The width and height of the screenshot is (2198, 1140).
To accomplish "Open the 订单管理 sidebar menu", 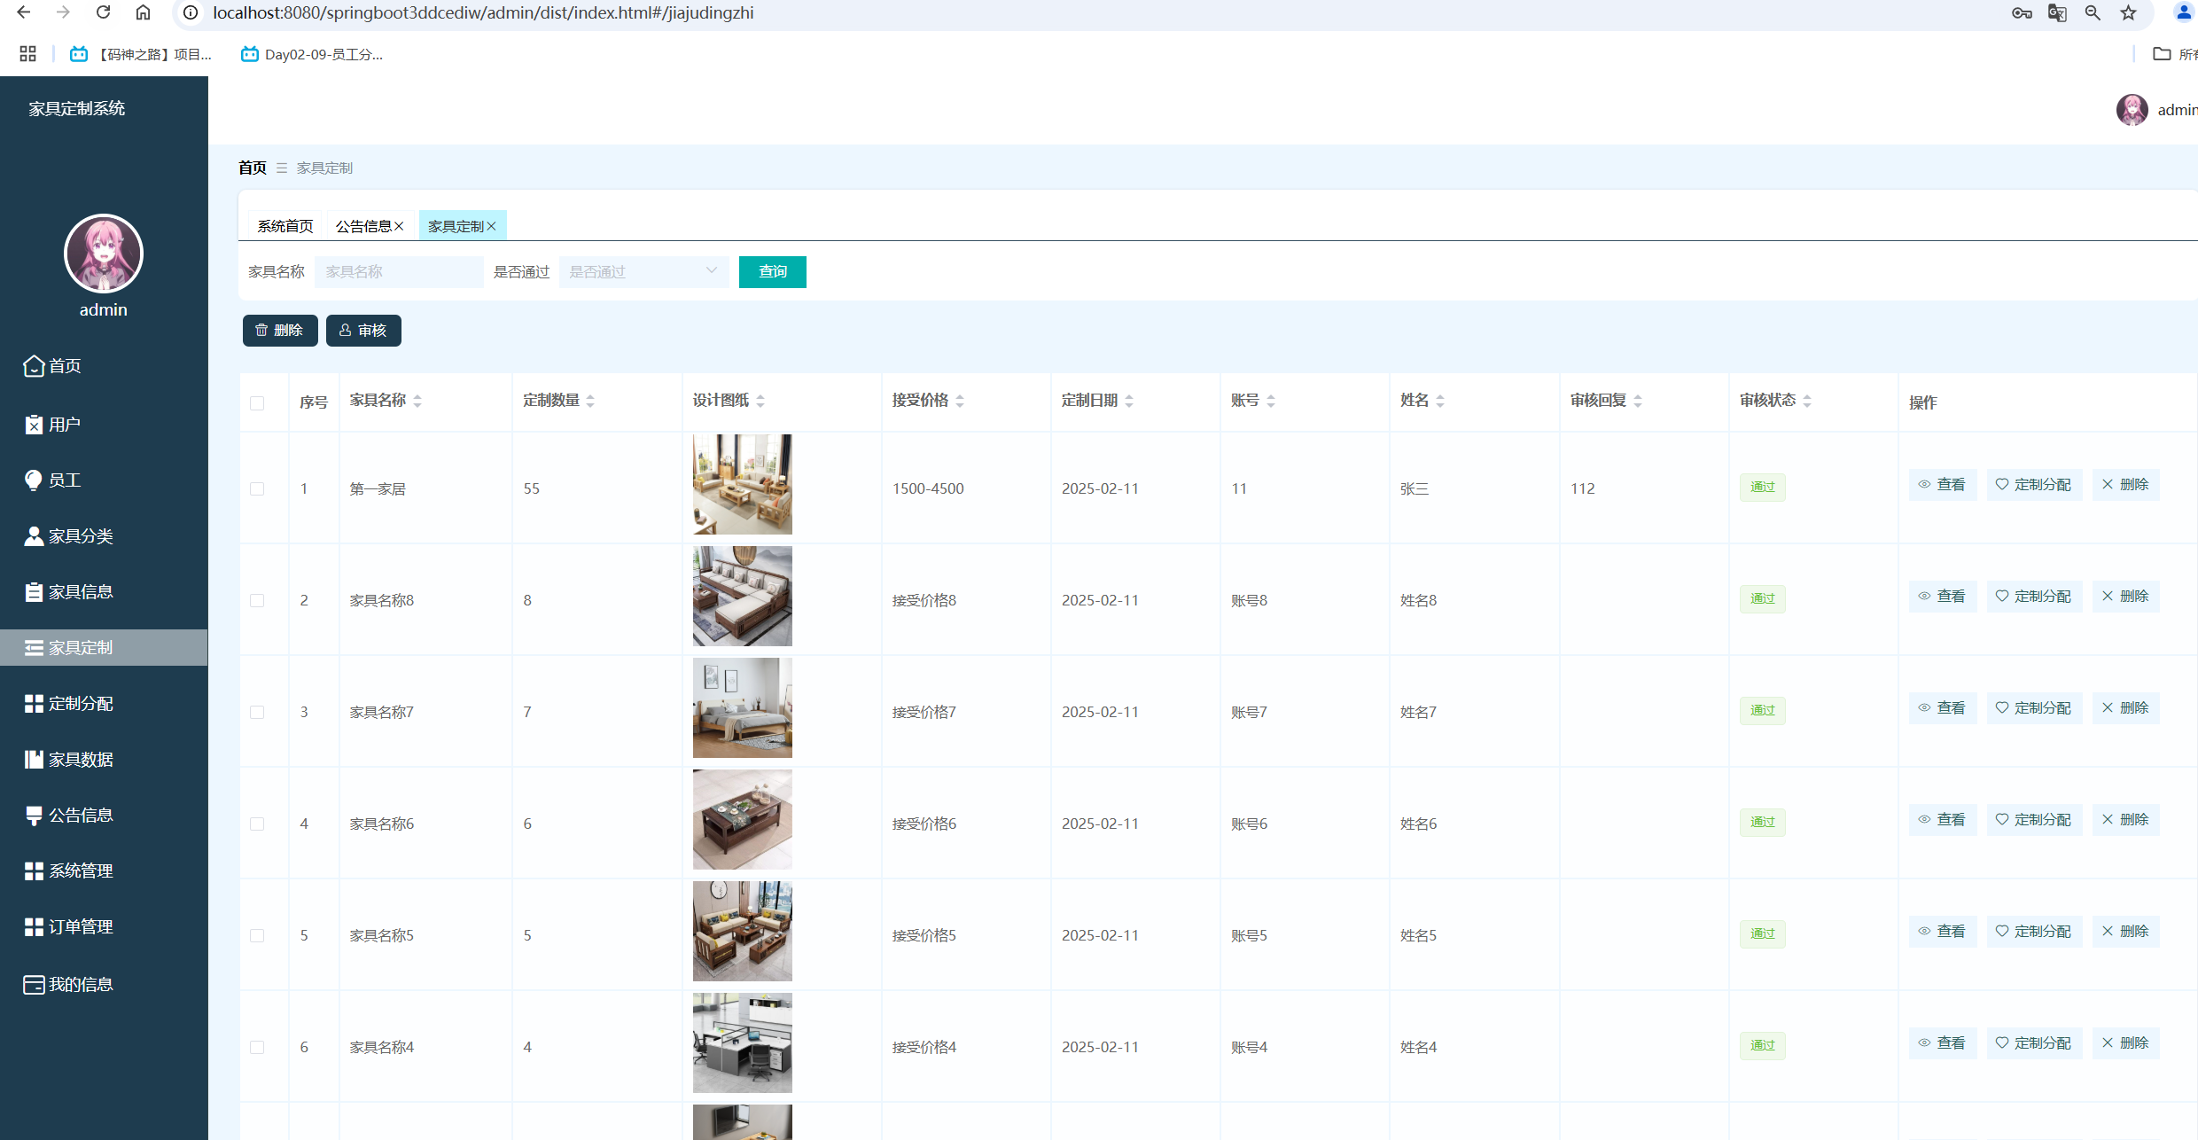I will (x=80, y=927).
